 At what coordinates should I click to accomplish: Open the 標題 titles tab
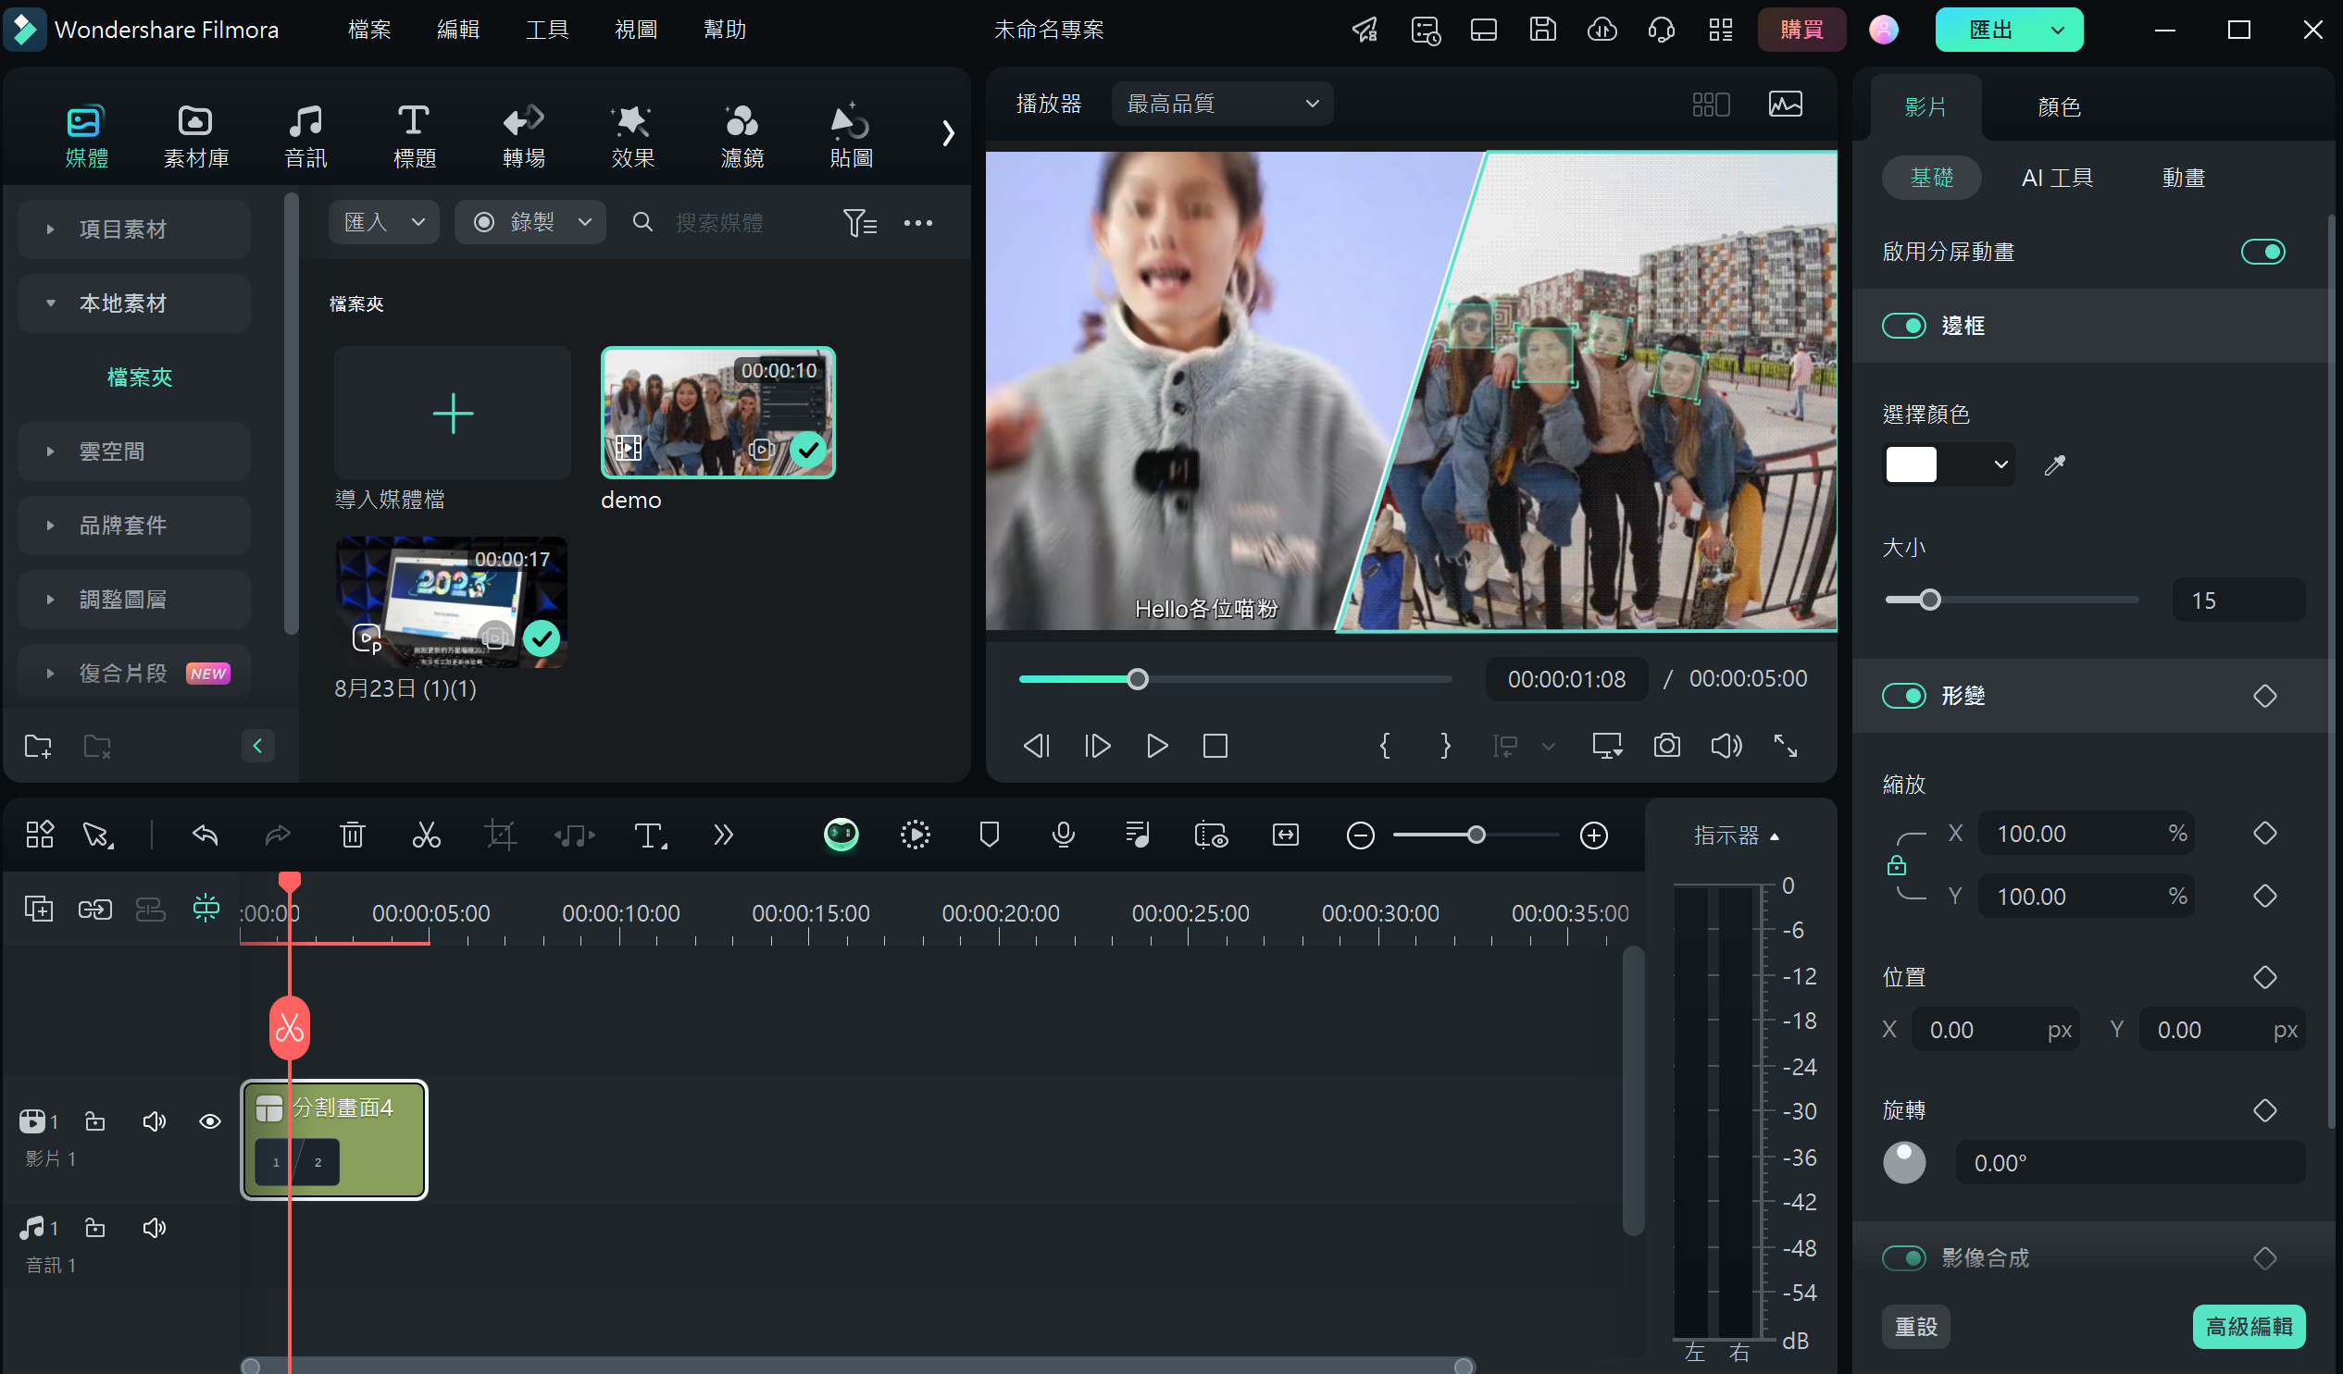pyautogui.click(x=414, y=136)
